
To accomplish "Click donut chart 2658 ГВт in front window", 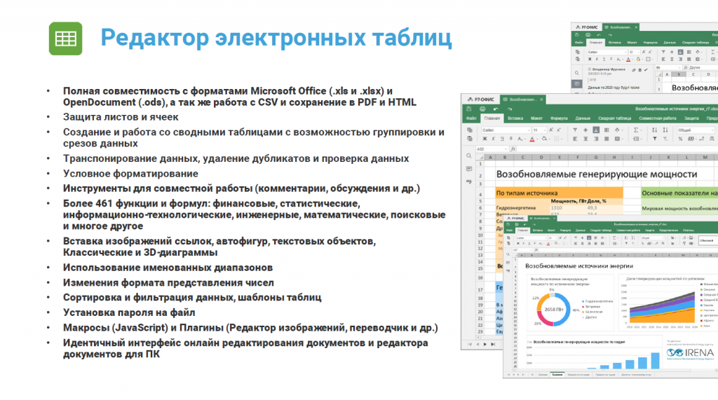I will [x=553, y=310].
